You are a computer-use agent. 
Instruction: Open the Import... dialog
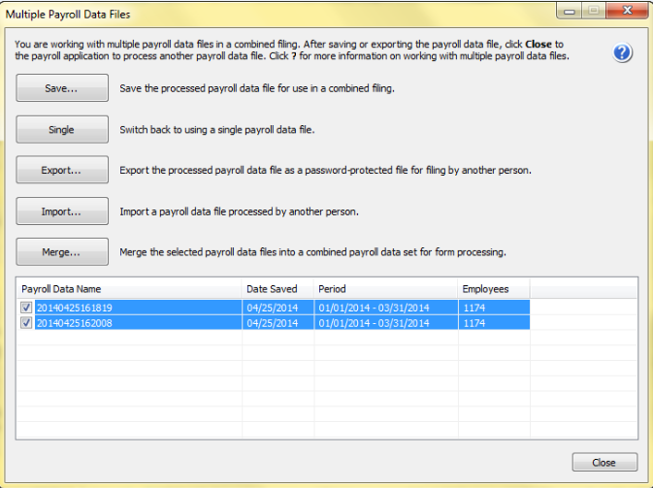point(62,211)
